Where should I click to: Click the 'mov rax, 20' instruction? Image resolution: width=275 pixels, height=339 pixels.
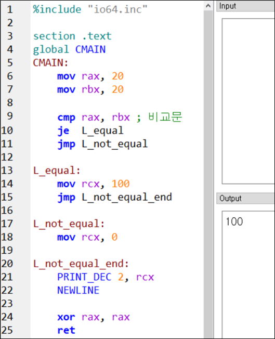[x=90, y=76]
